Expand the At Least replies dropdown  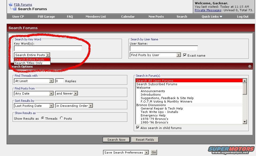[51, 81]
